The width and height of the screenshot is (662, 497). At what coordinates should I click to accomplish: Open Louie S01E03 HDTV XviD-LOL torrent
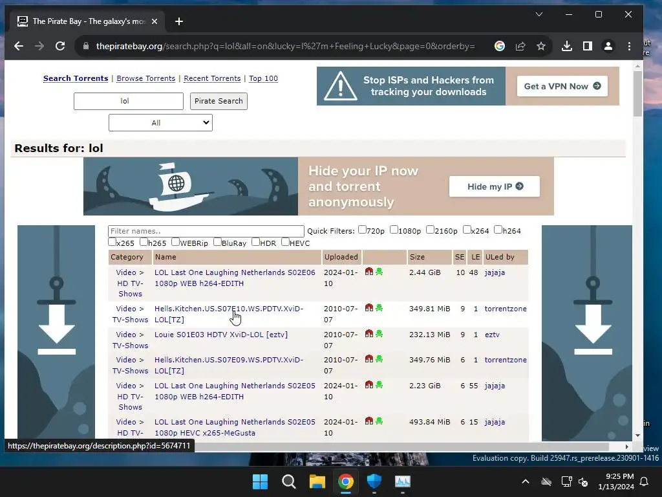221,335
